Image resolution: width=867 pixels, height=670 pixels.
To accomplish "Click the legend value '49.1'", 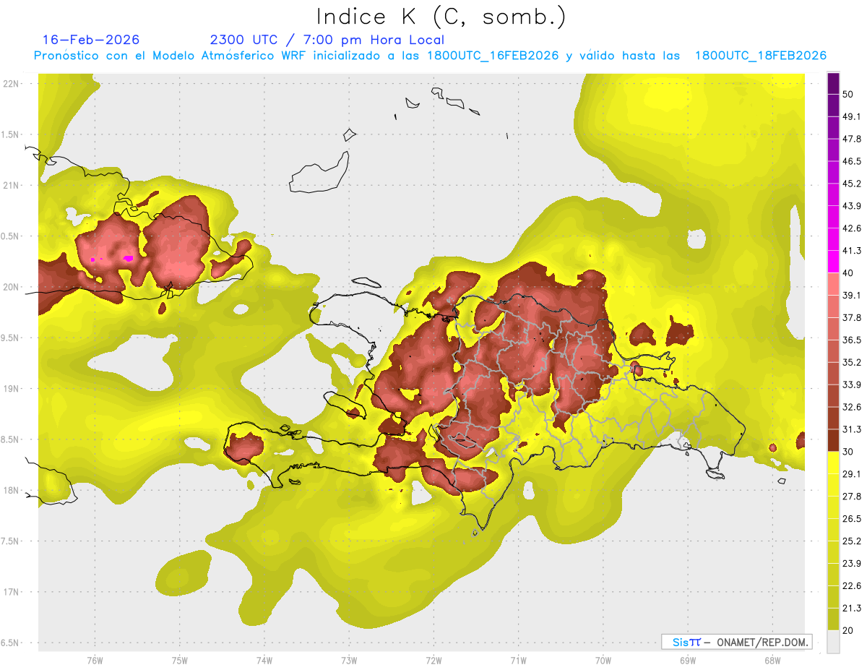I will pyautogui.click(x=852, y=117).
